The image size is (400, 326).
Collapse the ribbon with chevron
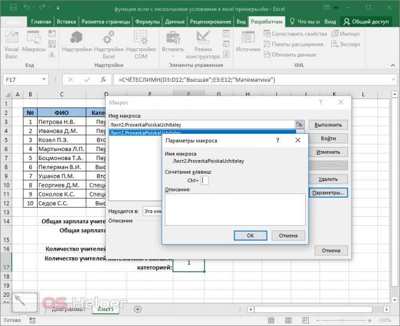393,65
